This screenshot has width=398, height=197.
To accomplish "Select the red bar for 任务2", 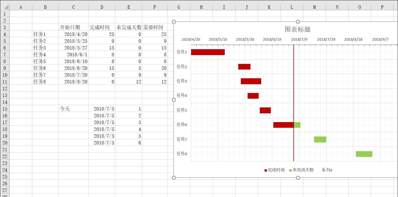I will 244,67.
